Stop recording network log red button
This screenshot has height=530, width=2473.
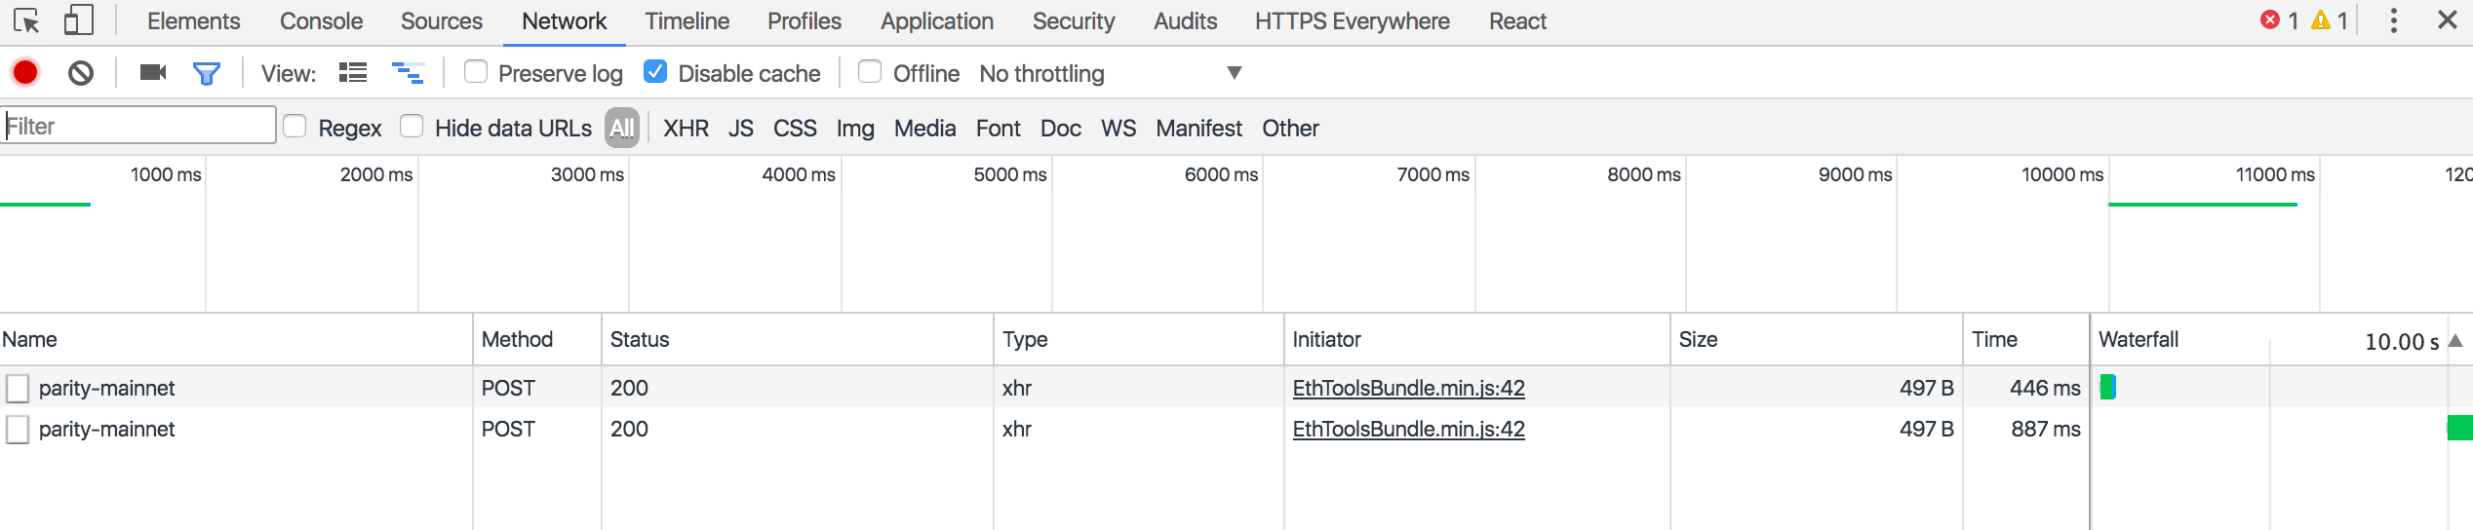pos(25,73)
